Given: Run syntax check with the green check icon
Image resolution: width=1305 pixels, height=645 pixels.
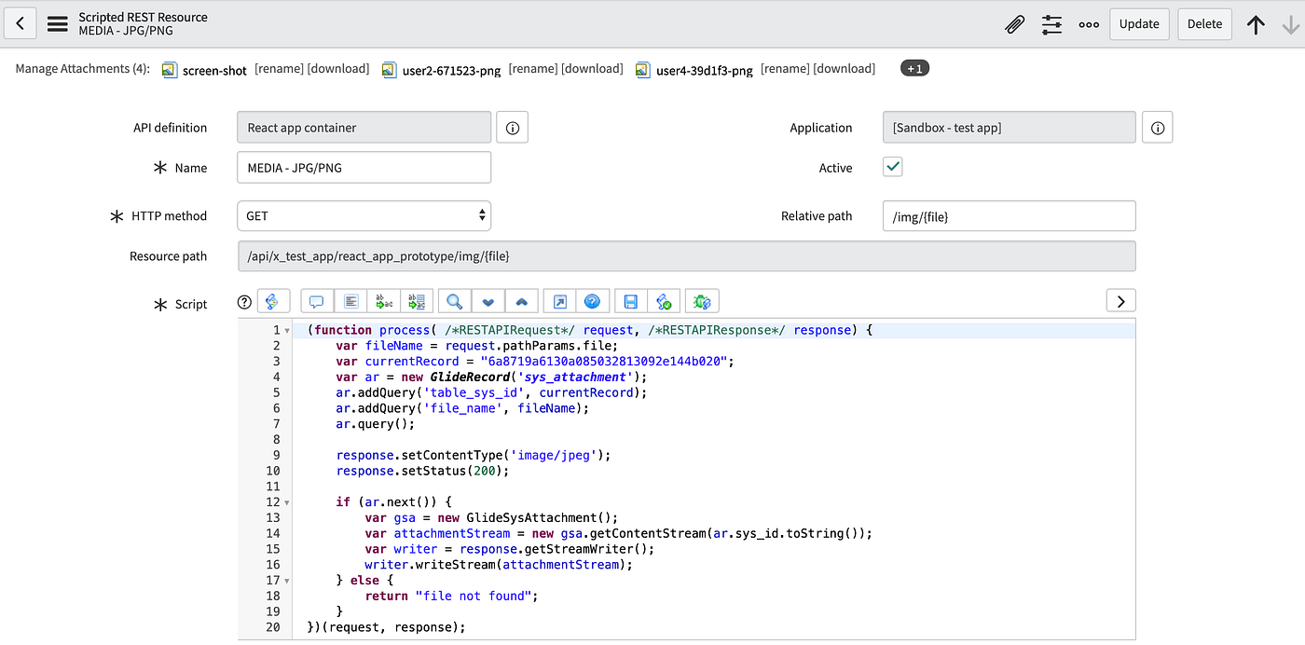Looking at the screenshot, I should pyautogui.click(x=663, y=300).
